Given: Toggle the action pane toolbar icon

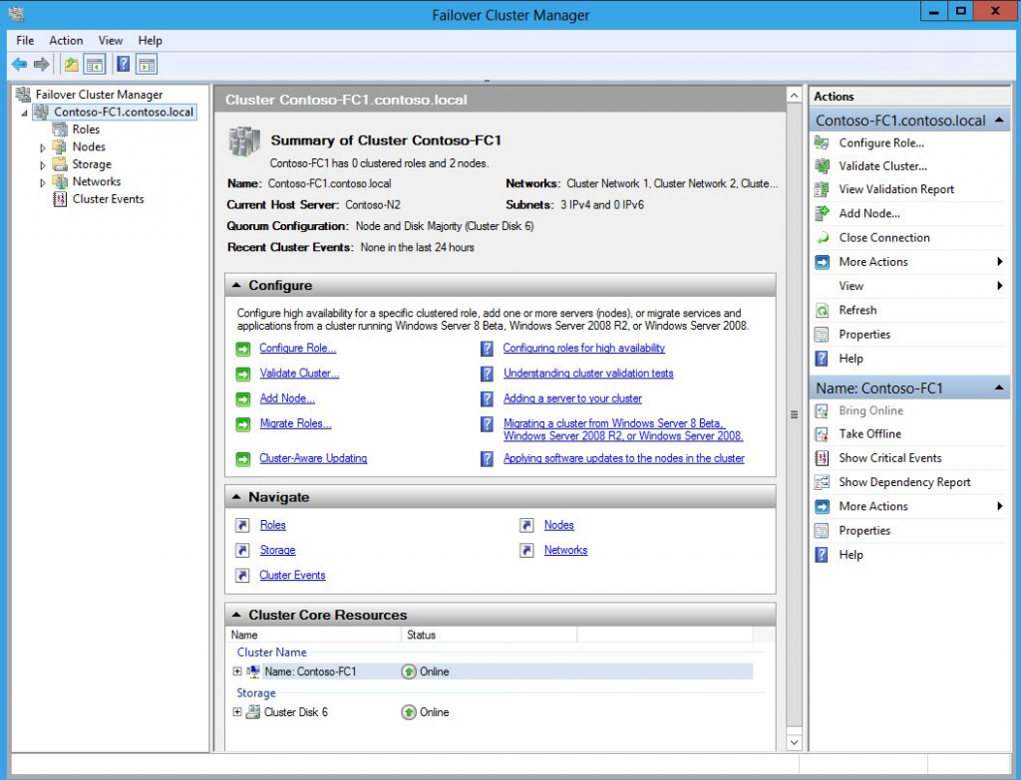Looking at the screenshot, I should click(x=148, y=65).
